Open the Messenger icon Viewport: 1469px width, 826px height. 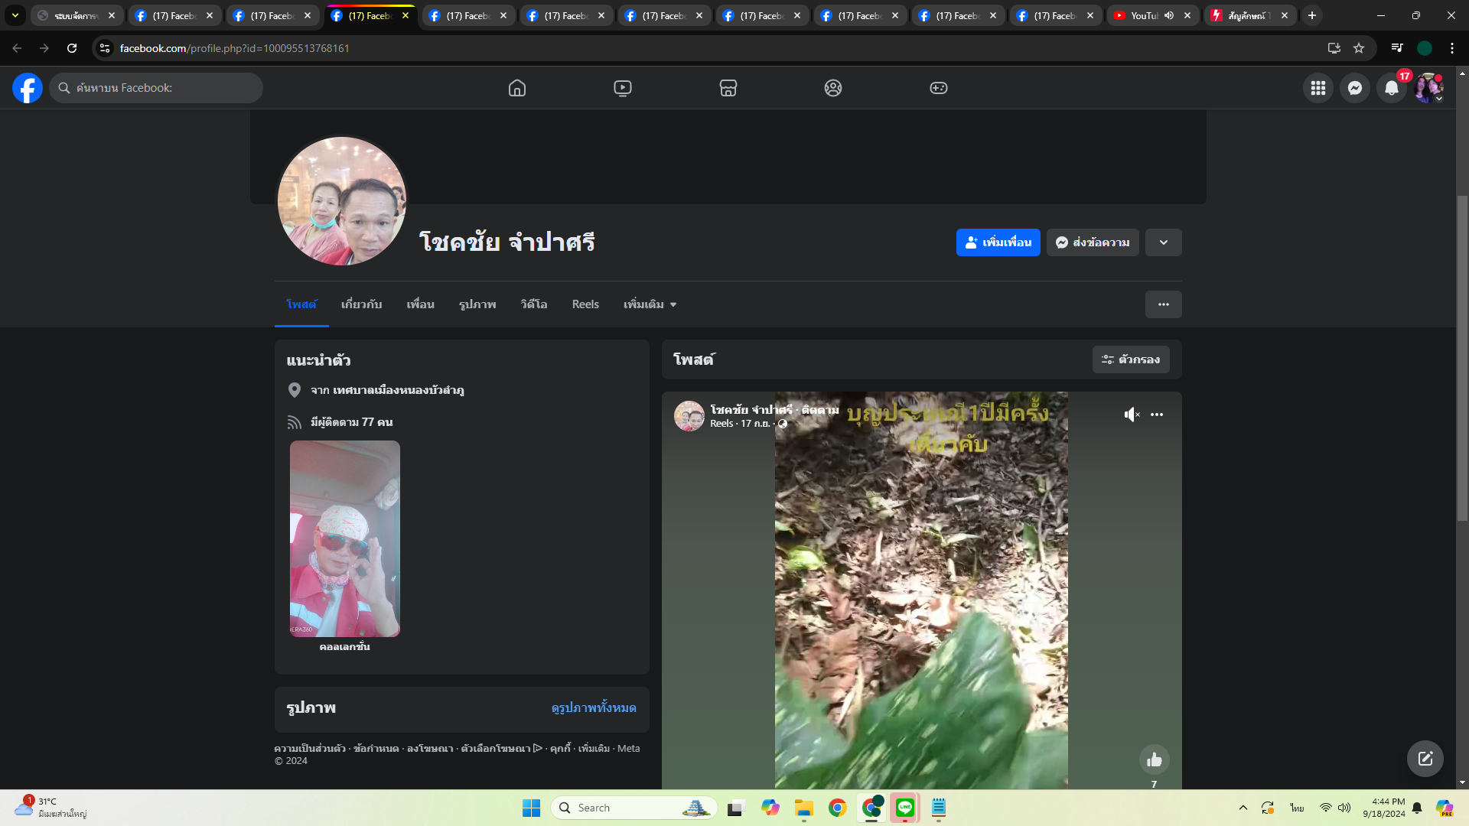(x=1354, y=88)
